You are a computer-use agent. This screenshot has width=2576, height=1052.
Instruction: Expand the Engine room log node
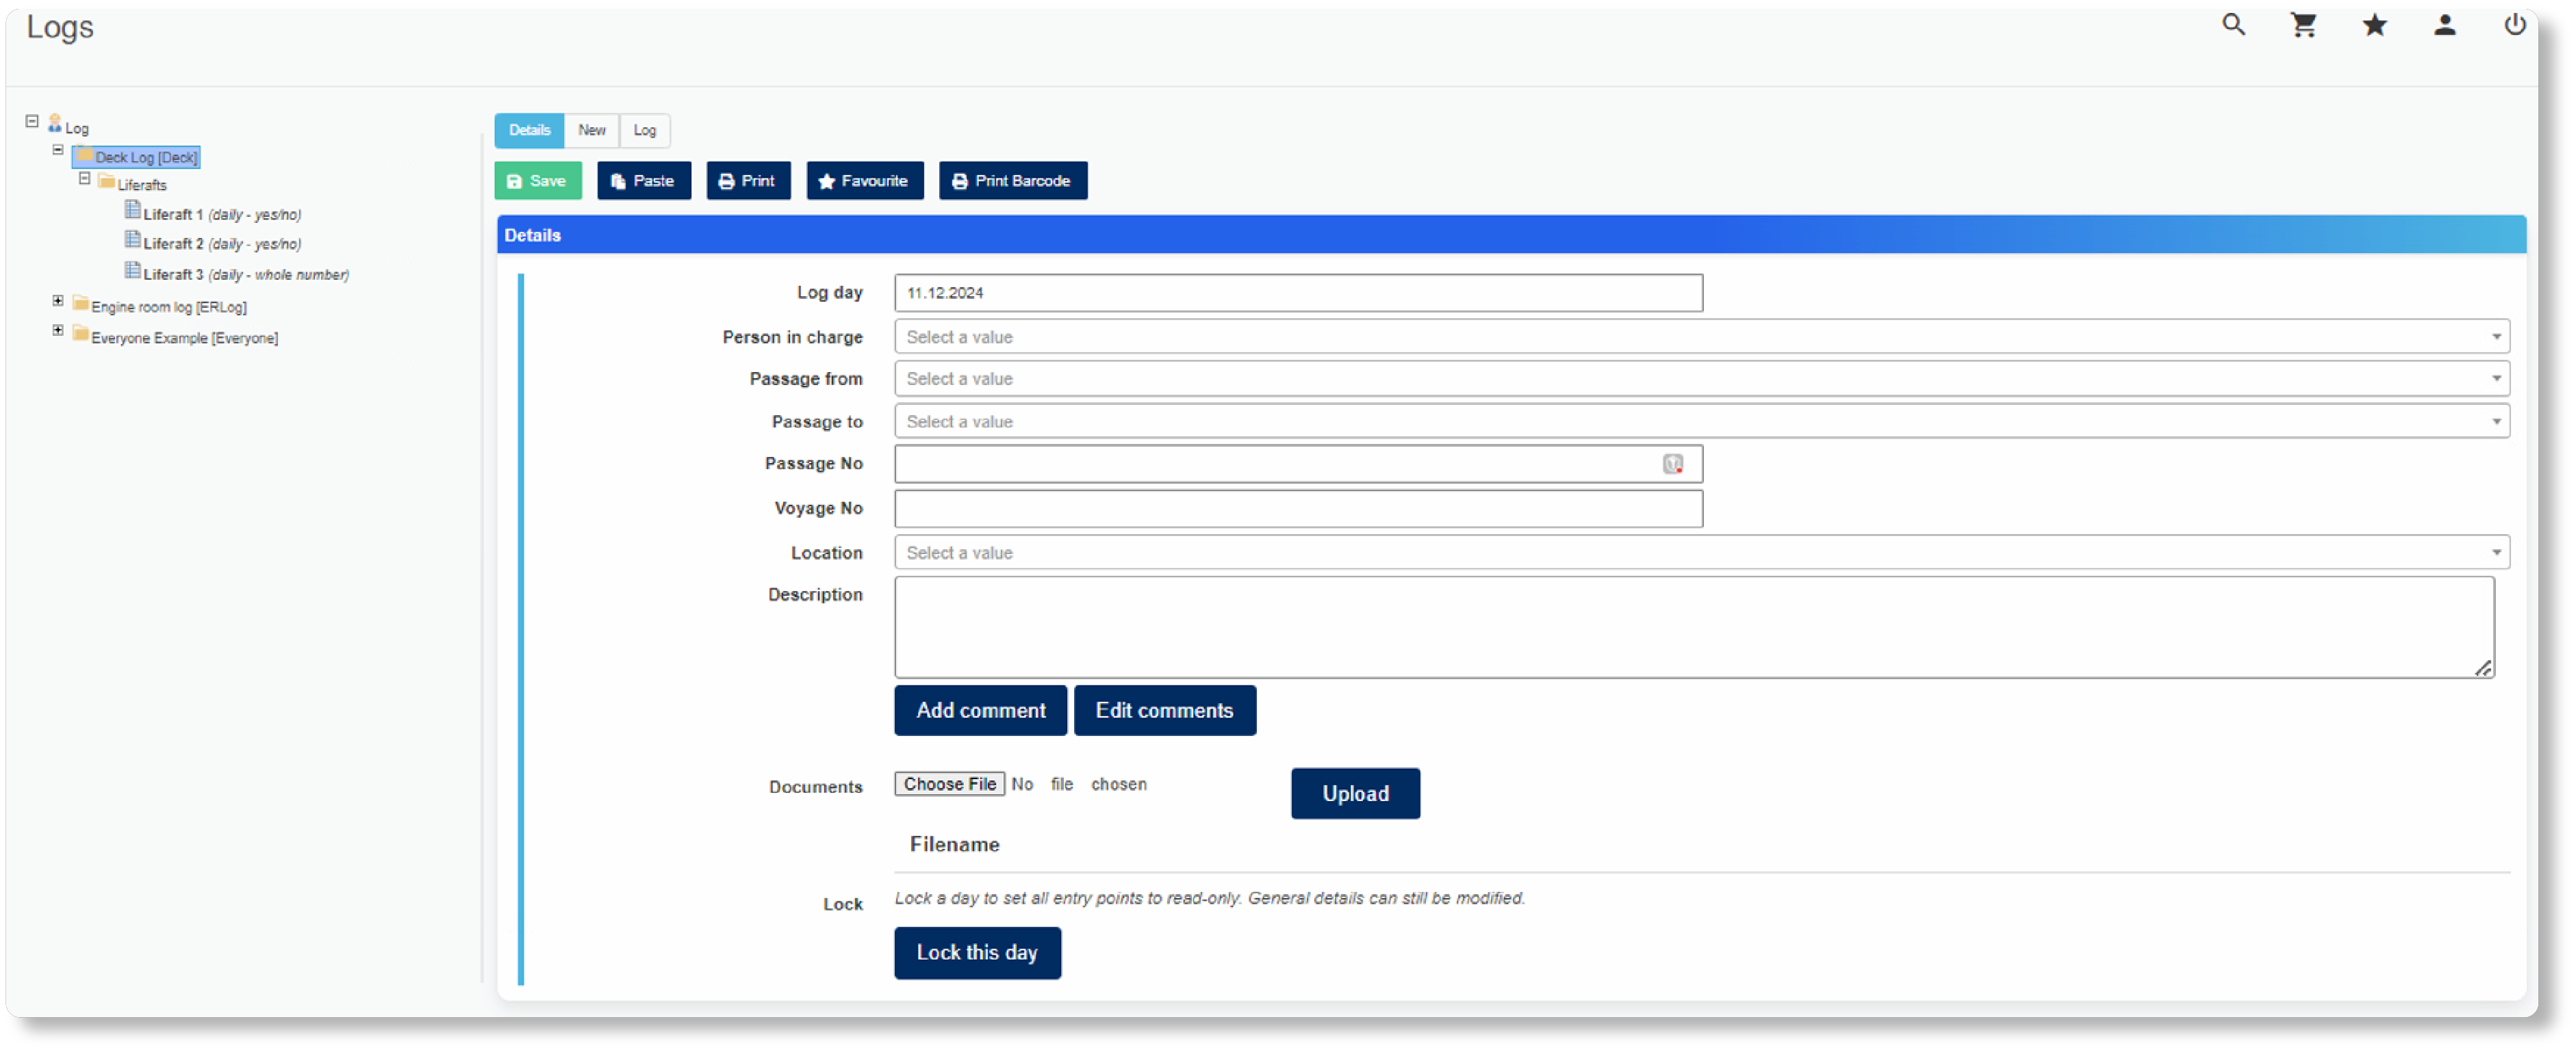[58, 301]
